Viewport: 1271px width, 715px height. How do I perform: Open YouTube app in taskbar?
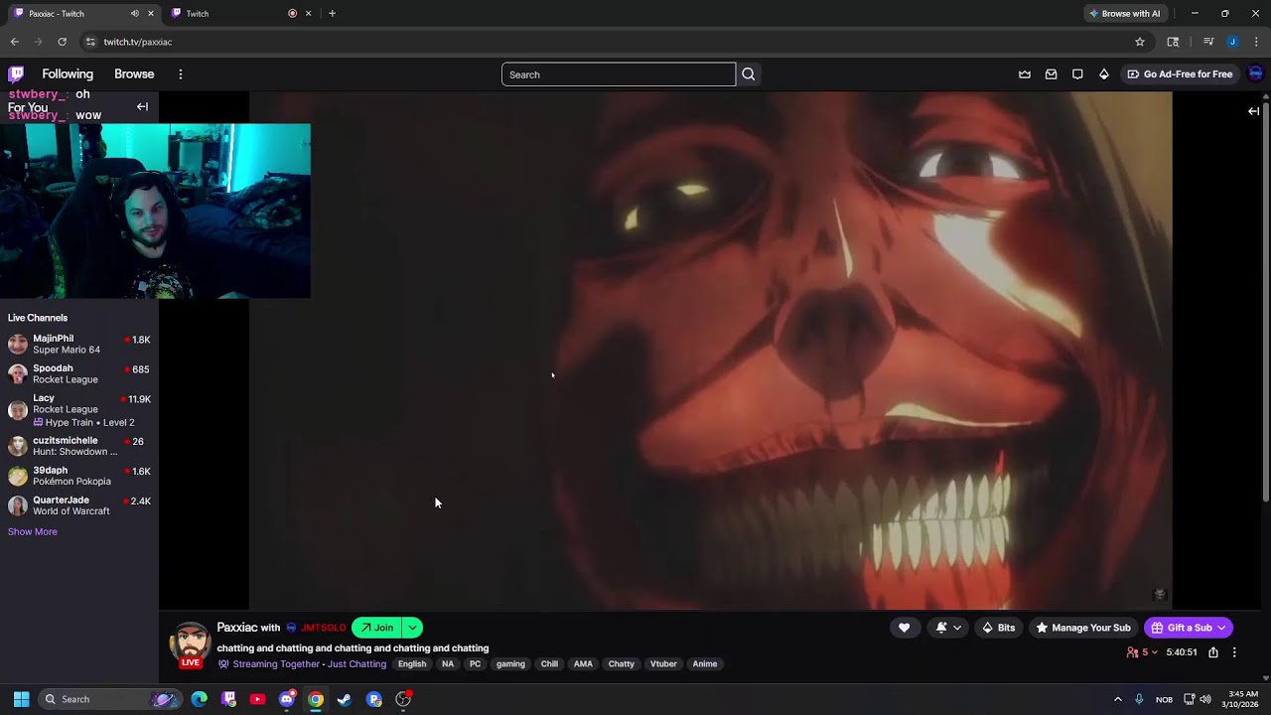click(x=257, y=699)
